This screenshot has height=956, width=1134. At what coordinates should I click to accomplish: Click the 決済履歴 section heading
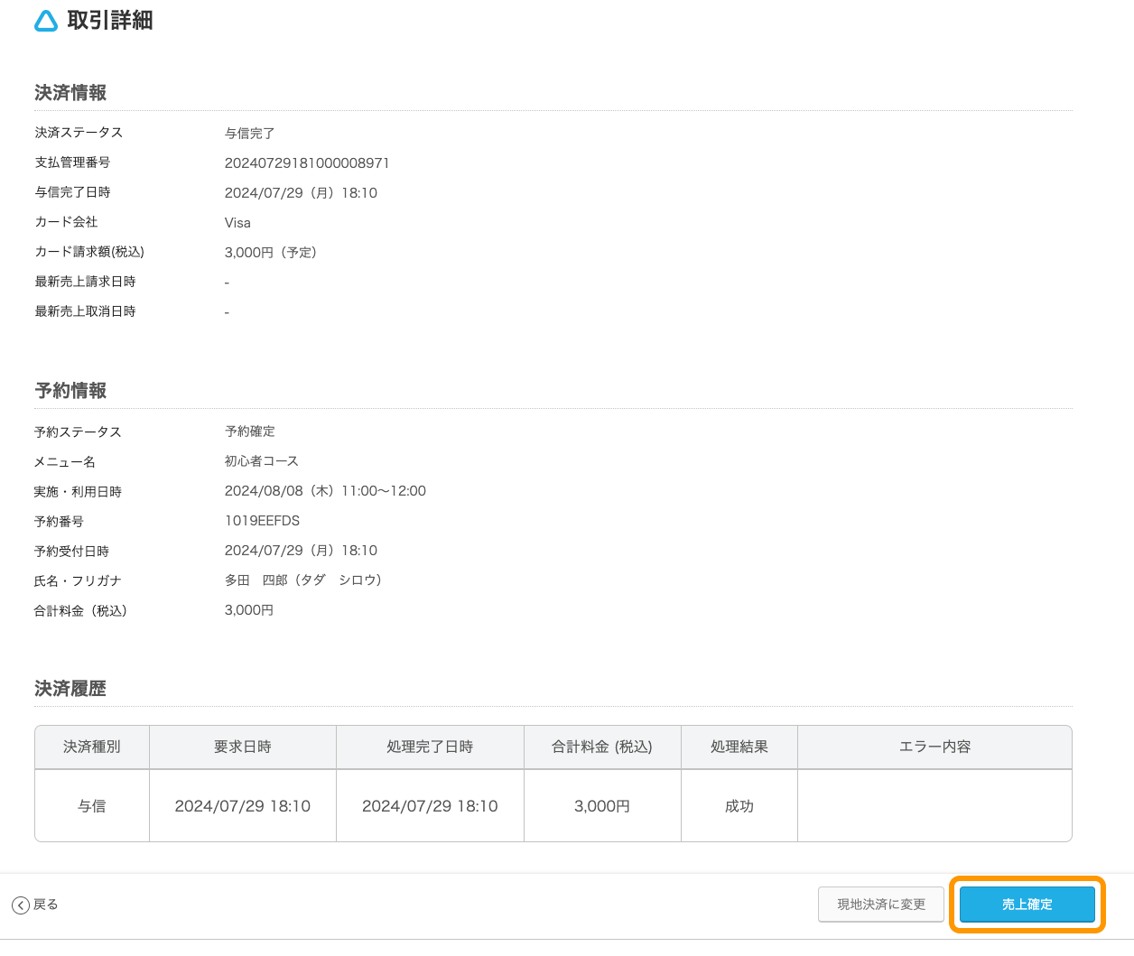70,689
